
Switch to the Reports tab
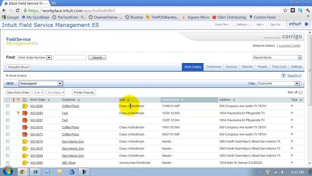[x=247, y=67]
